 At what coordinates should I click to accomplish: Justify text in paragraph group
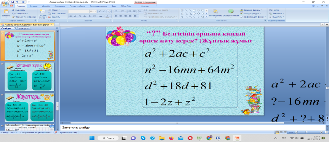click(x=130, y=16)
